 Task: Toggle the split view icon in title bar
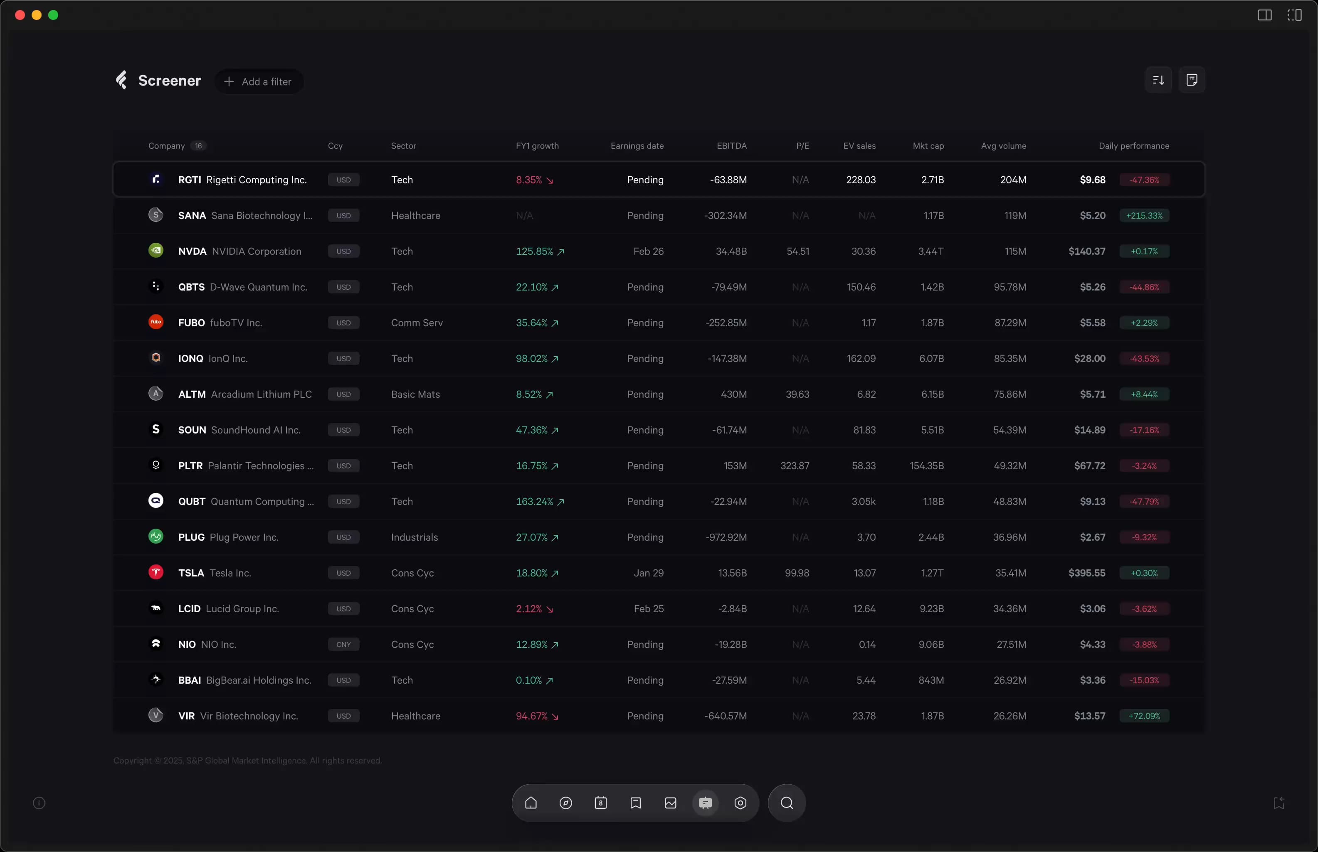pos(1295,15)
